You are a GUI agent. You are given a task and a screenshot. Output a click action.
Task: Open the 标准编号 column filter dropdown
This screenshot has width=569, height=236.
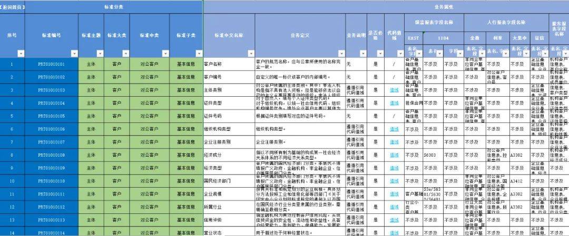pos(74,54)
